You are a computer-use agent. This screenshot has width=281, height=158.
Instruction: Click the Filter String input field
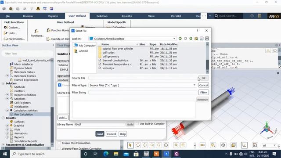pos(143,92)
